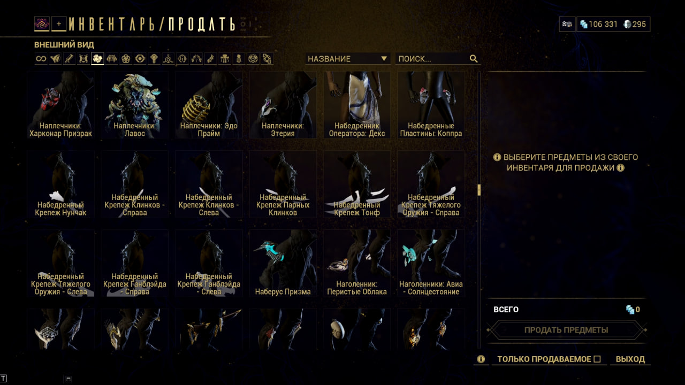The width and height of the screenshot is (685, 385).
Task: Click the info icon left of Только продаваемое
Action: 481,359
